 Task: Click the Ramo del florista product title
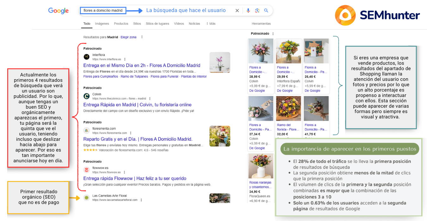tap(288, 127)
